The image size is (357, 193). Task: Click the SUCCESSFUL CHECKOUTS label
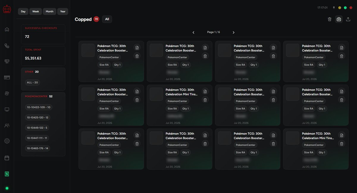[41, 28]
